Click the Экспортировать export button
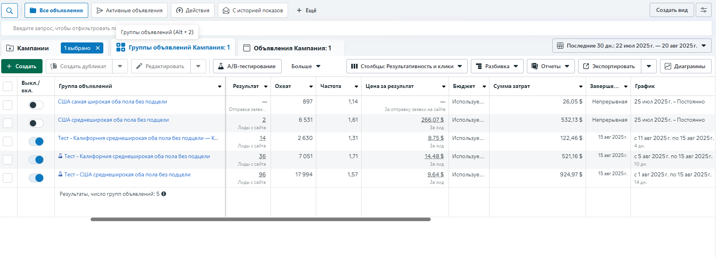 [609, 66]
